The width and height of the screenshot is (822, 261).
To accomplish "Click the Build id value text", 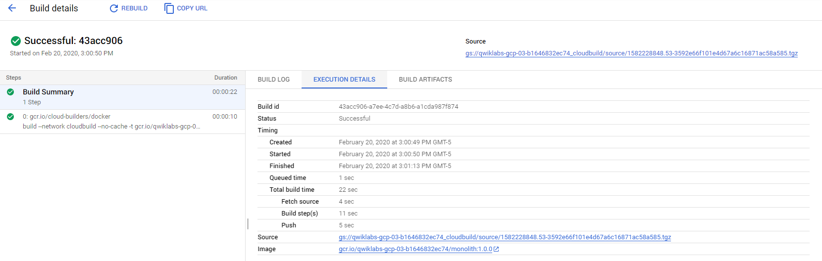I will pyautogui.click(x=398, y=107).
